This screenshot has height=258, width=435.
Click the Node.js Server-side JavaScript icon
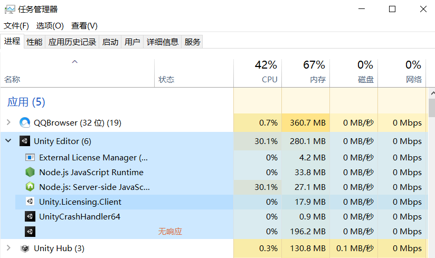(30, 187)
